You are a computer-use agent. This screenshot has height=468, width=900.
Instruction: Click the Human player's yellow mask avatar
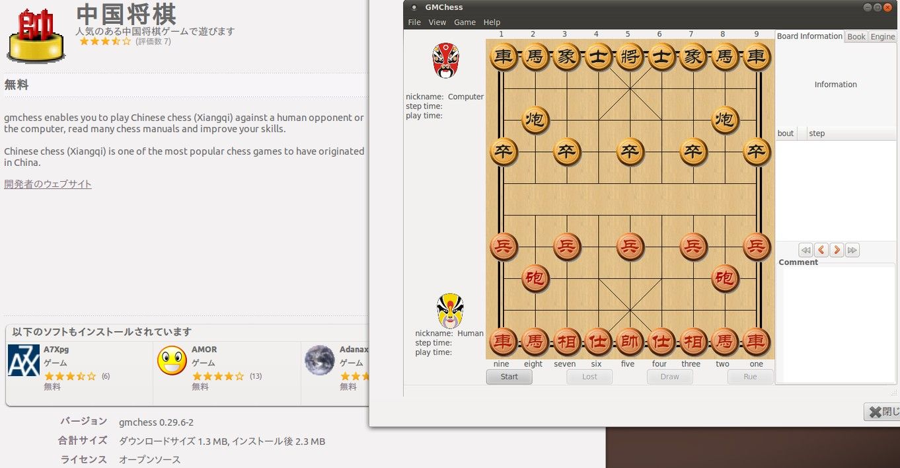(450, 311)
